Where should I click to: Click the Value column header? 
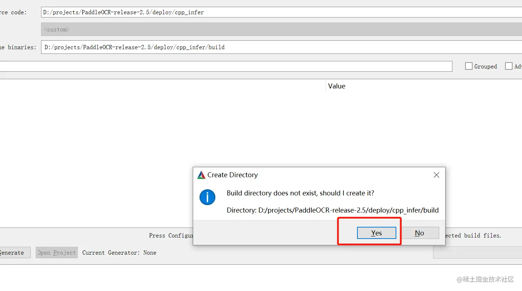tap(336, 86)
